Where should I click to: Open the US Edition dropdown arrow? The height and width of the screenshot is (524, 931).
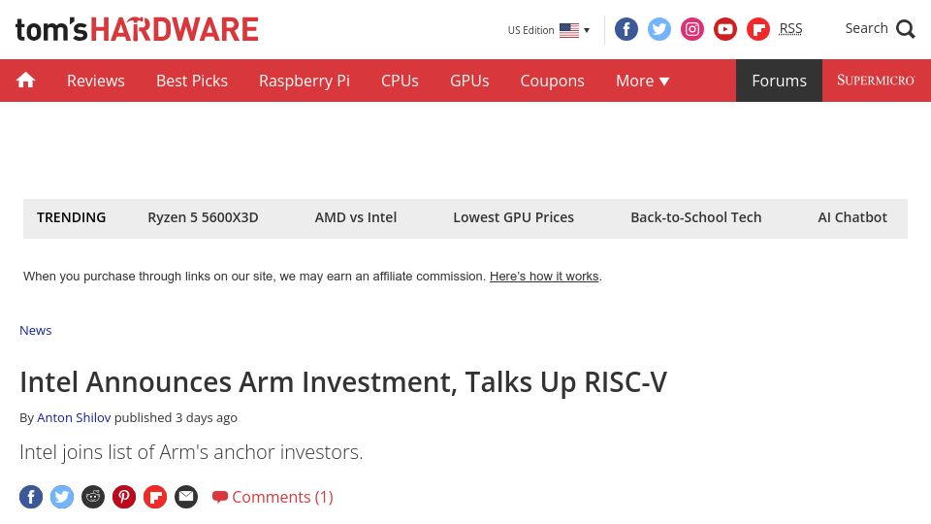587,30
